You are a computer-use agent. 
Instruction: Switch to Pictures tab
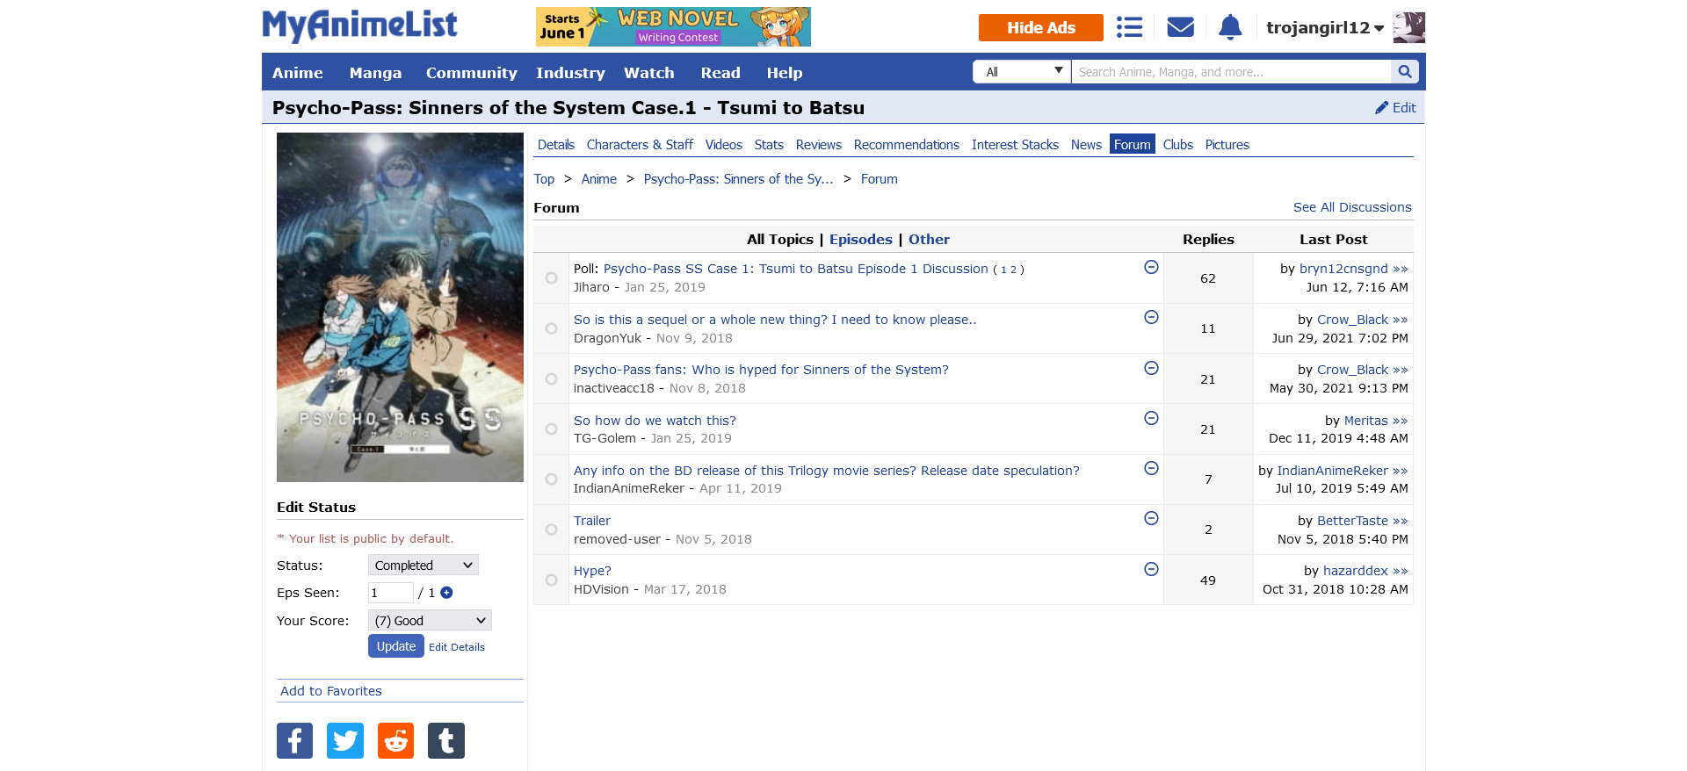click(1227, 145)
